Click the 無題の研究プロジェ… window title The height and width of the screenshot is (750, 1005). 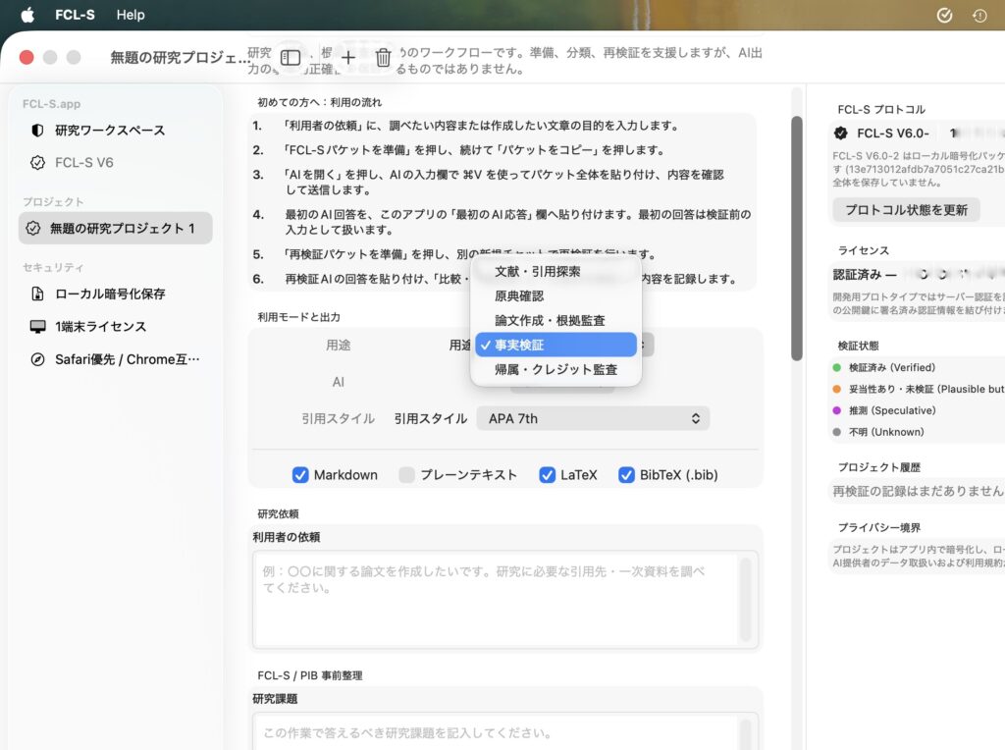[x=181, y=58]
